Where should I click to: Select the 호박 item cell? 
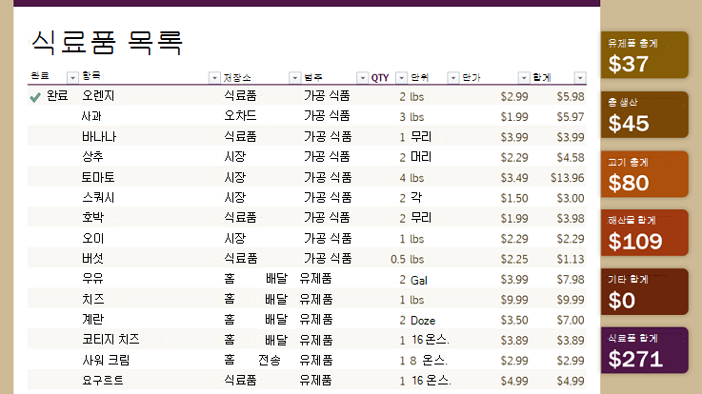click(x=92, y=218)
